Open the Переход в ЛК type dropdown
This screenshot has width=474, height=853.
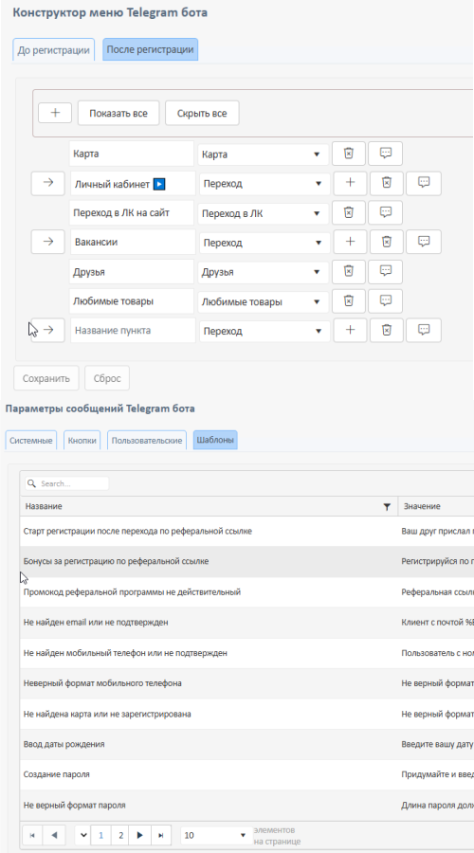[x=264, y=213]
